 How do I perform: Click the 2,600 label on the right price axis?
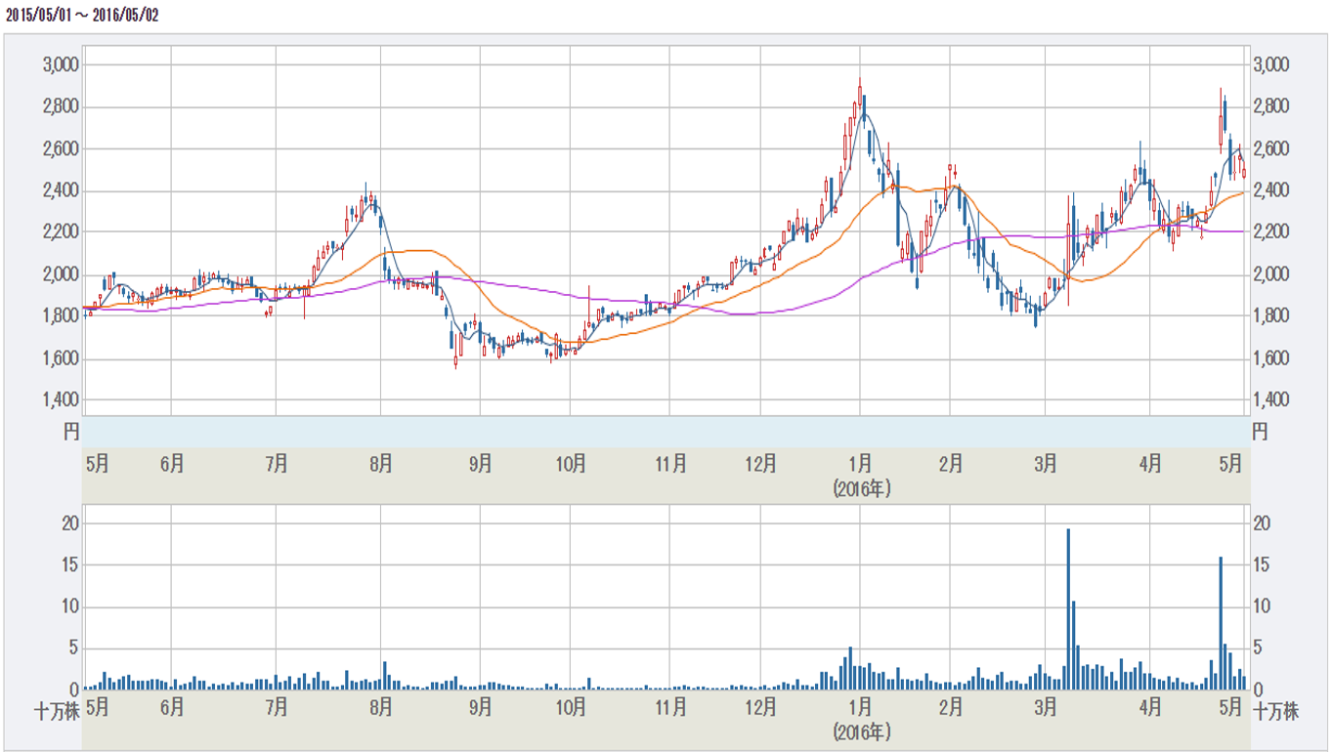1271,148
